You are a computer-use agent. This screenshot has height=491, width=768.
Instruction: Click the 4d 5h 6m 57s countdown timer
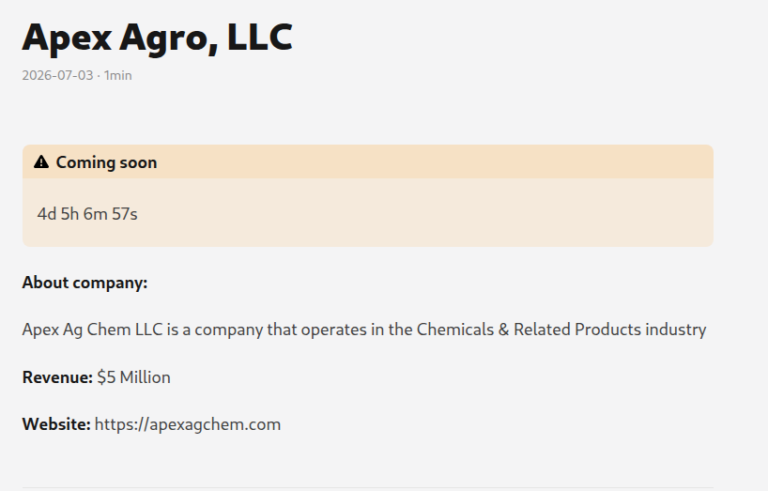87,214
